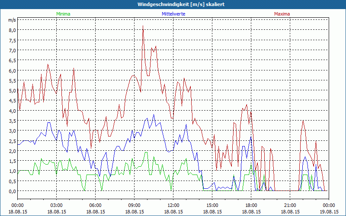Click the 0,5 y-axis value
The height and width of the screenshot is (216, 346).
click(x=12, y=181)
